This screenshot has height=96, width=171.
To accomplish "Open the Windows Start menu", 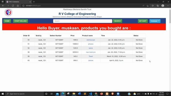I will 3,94.
